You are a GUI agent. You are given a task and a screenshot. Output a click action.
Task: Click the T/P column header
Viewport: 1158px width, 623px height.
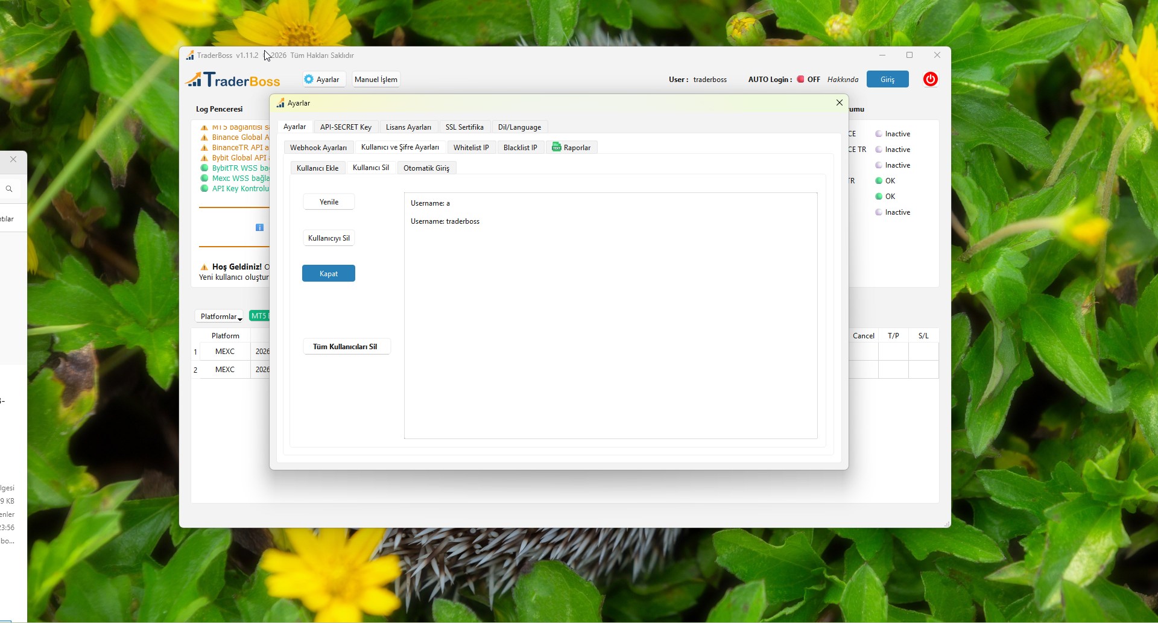click(893, 335)
